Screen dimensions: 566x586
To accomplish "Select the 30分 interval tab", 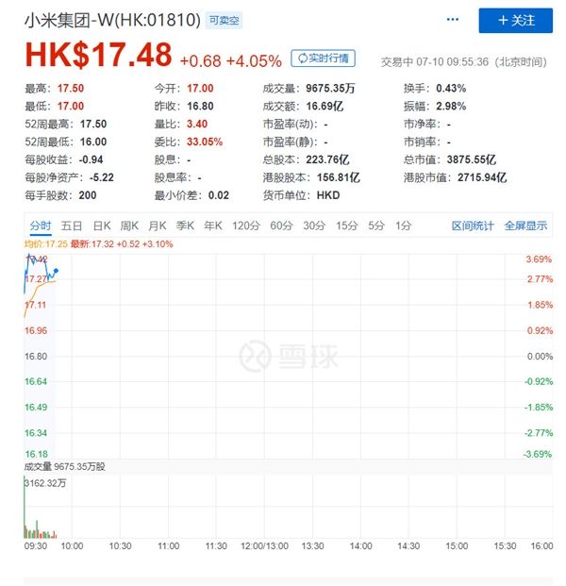I will point(314,226).
